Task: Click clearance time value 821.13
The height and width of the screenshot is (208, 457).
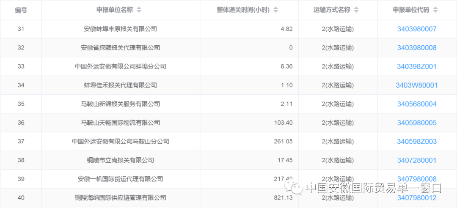Action: tap(283, 198)
